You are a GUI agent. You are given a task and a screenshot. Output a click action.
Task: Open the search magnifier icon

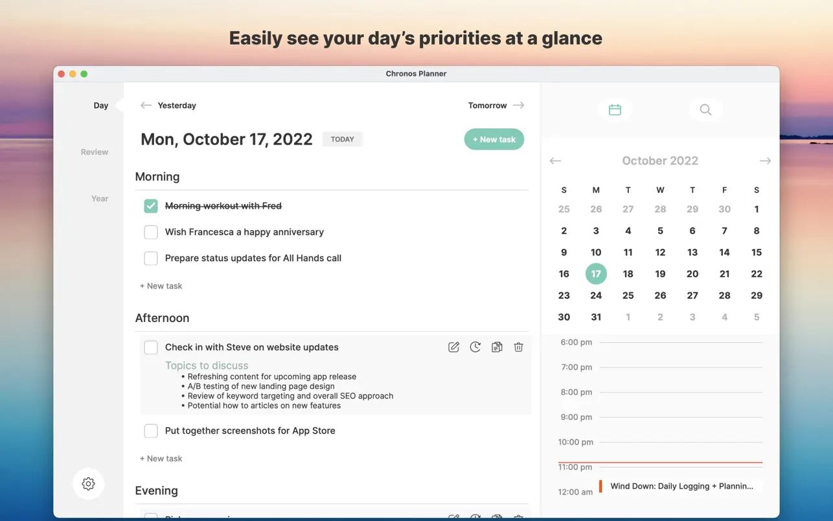(x=705, y=110)
